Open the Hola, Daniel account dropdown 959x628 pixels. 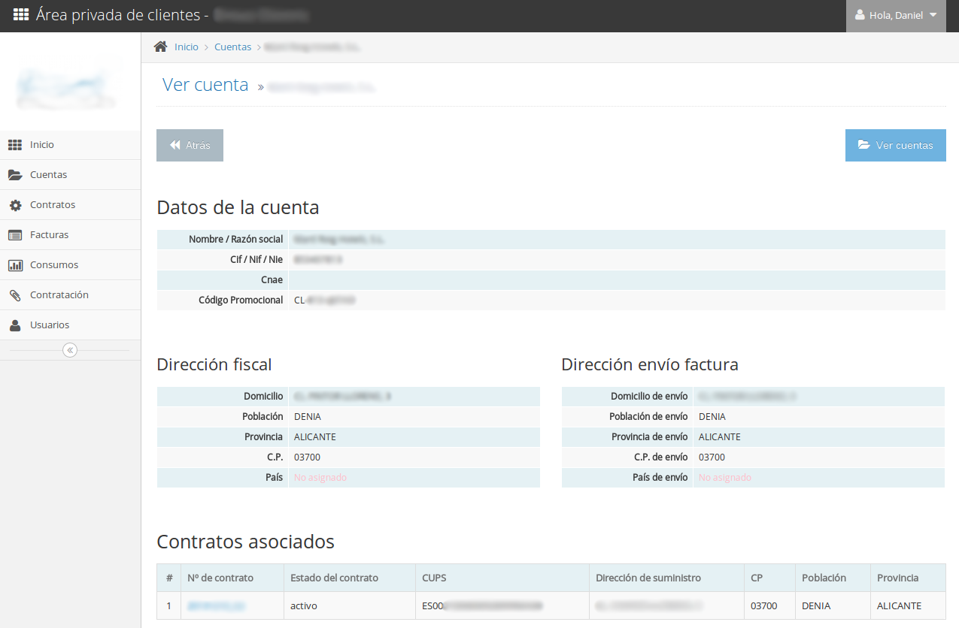[896, 14]
